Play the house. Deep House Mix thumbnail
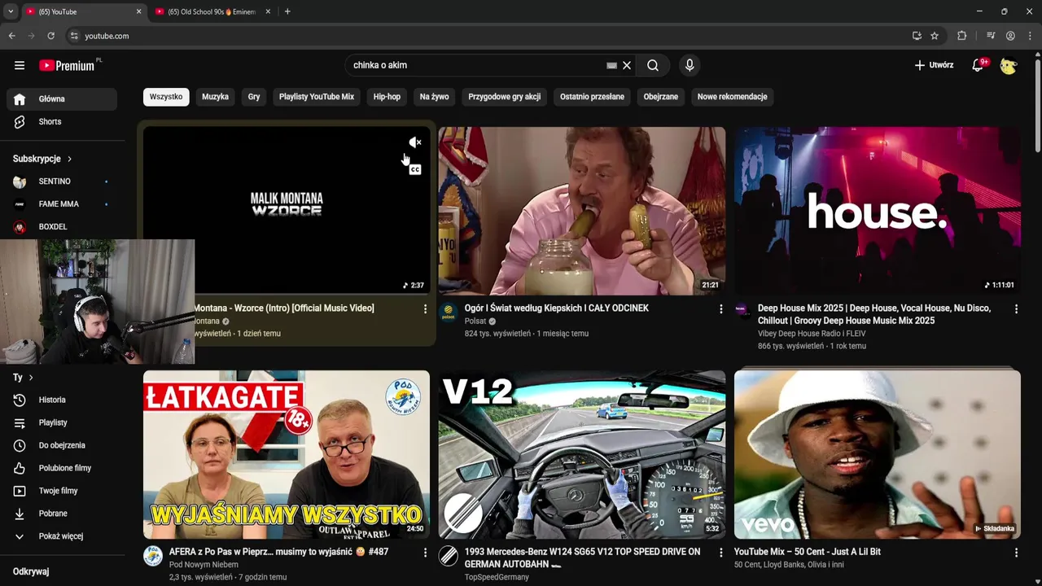The image size is (1042, 586). click(878, 210)
